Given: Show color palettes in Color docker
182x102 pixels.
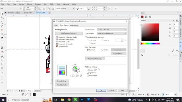Looking at the screenshot, I should (x=150, y=17).
